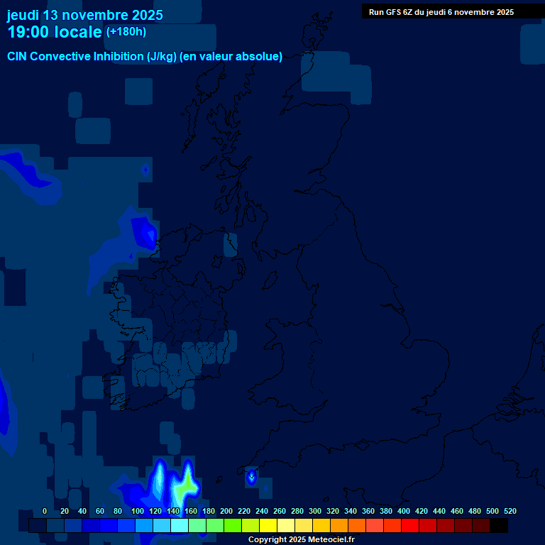Click the legend value "460"
This screenshot has height=545, width=545.
tap(456, 511)
